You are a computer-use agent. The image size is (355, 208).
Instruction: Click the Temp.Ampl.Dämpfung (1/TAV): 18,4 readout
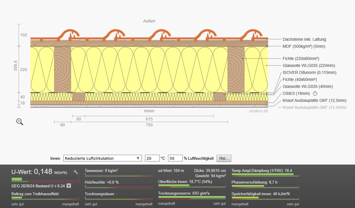click(262, 171)
